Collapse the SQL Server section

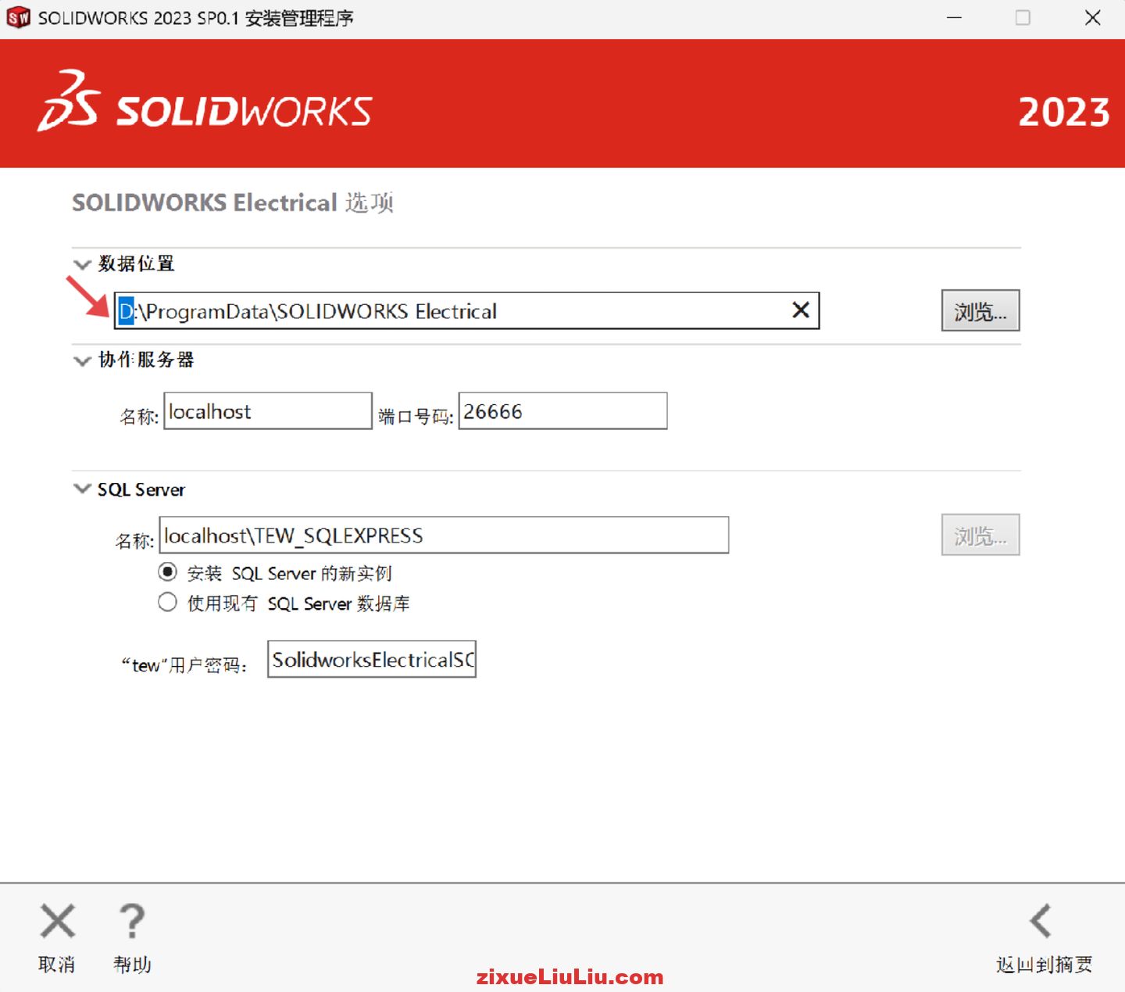(x=82, y=489)
